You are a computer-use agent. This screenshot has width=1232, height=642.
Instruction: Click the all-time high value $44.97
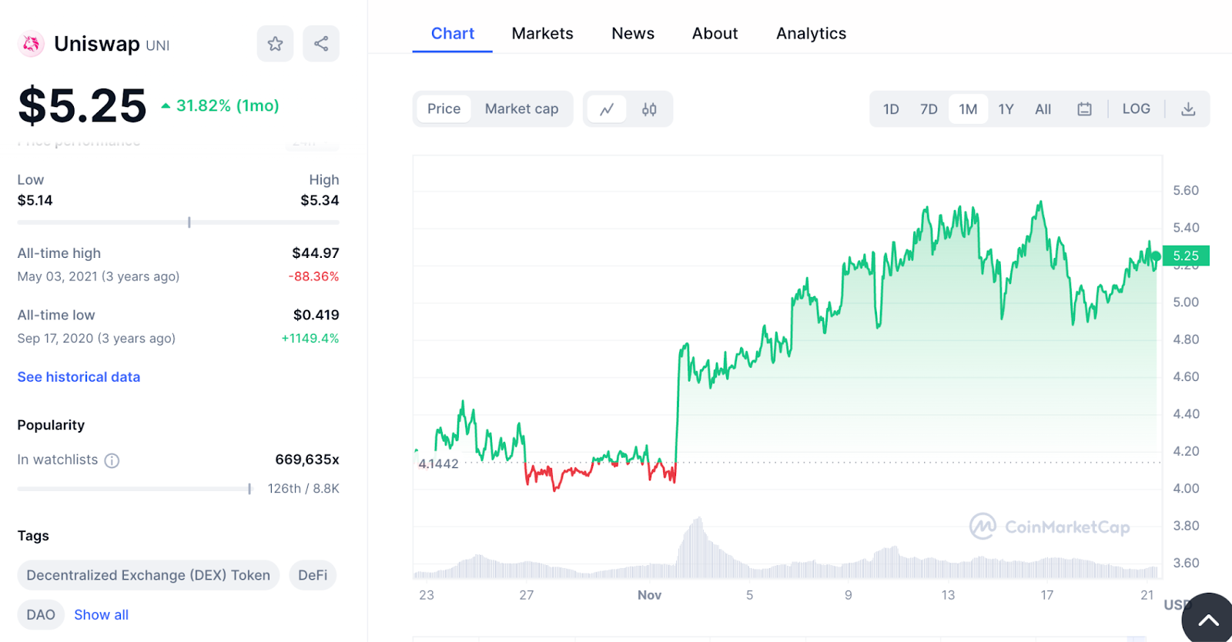click(316, 253)
